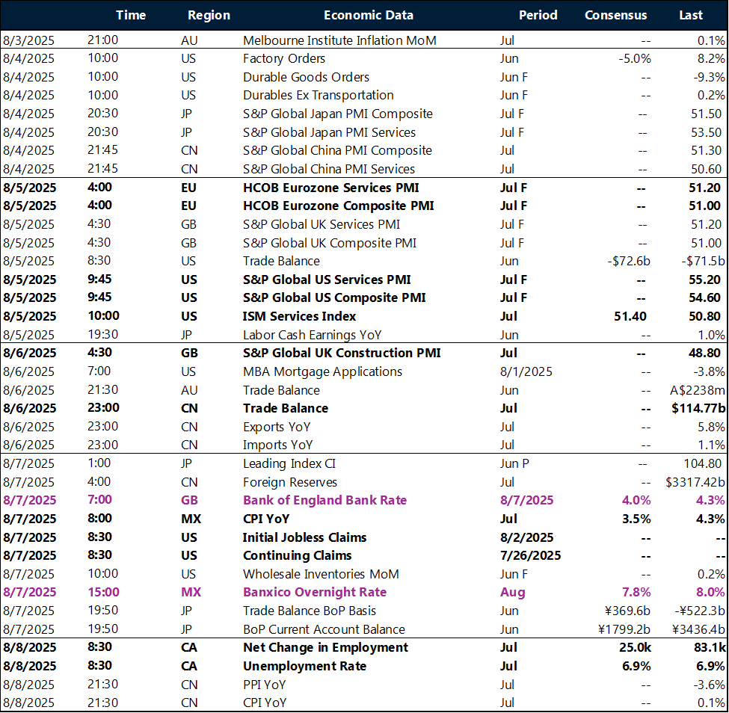Click the Initial Jobless Claims entry
Viewport: 729px width, 713px height.
[304, 537]
